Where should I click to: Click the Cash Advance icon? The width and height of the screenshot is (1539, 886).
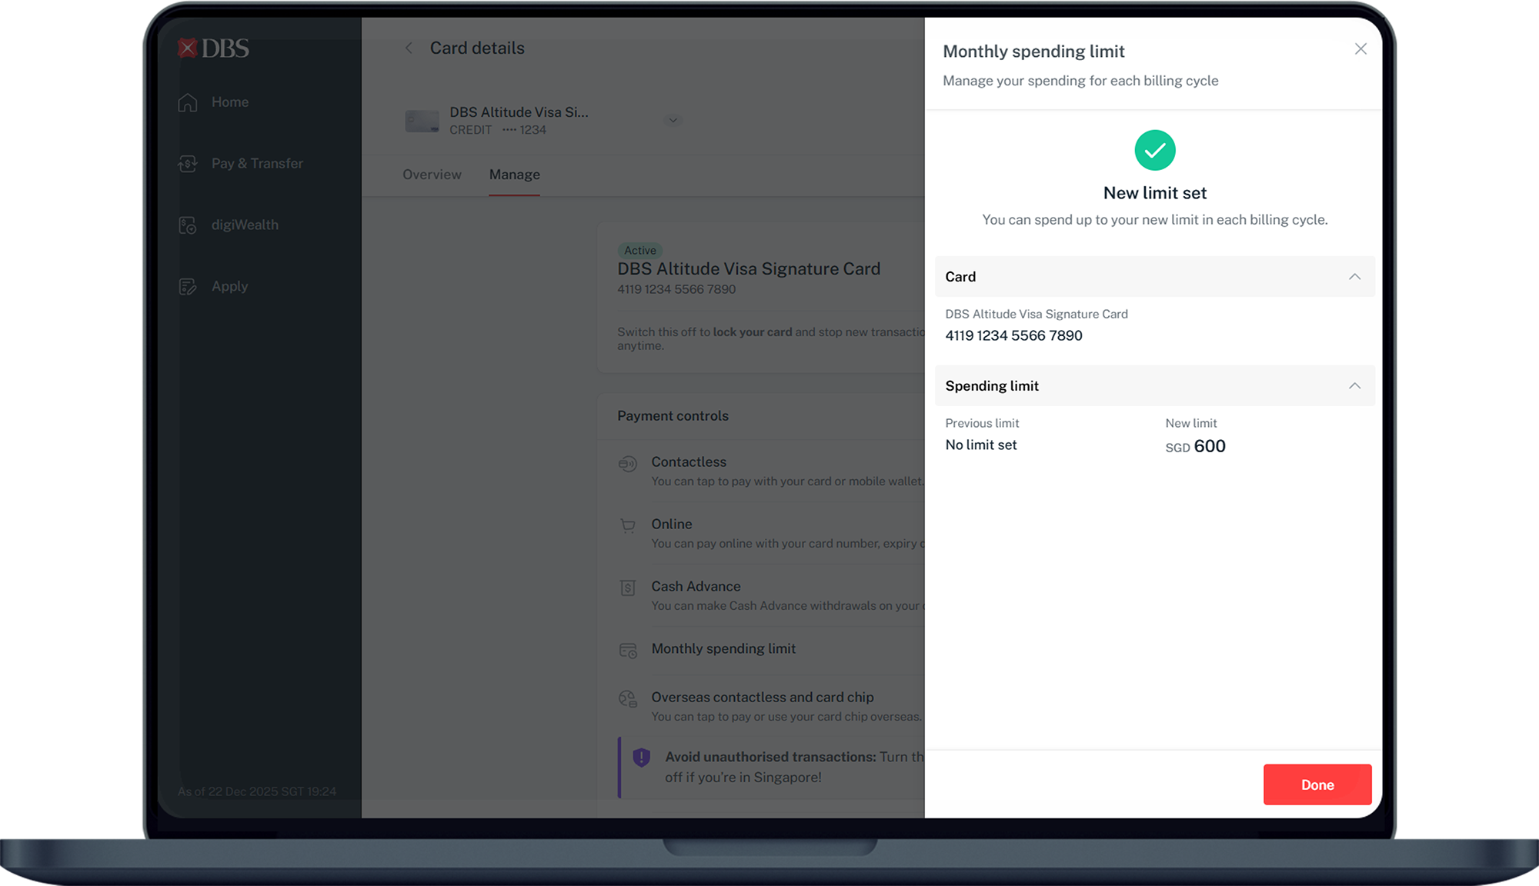click(x=628, y=588)
